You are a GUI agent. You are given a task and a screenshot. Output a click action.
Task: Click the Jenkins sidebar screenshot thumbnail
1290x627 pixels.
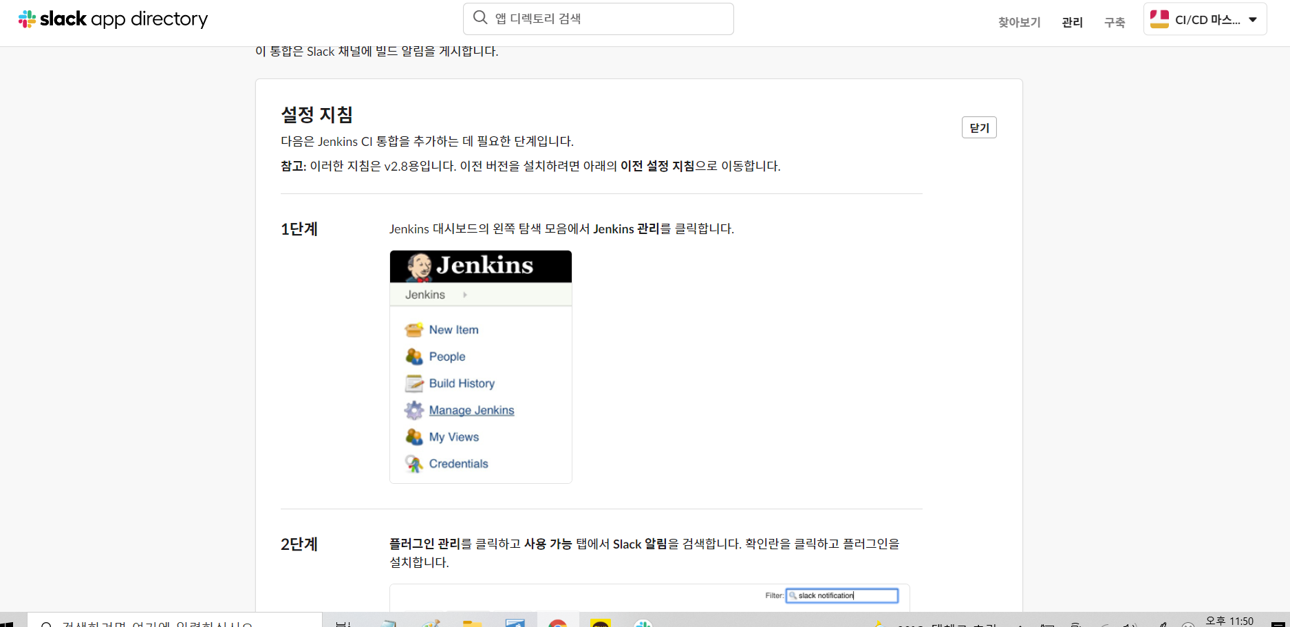(x=481, y=367)
